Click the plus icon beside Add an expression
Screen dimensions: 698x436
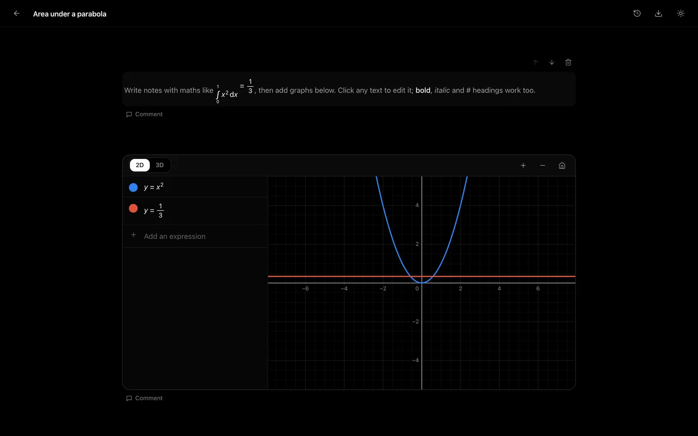pyautogui.click(x=133, y=235)
